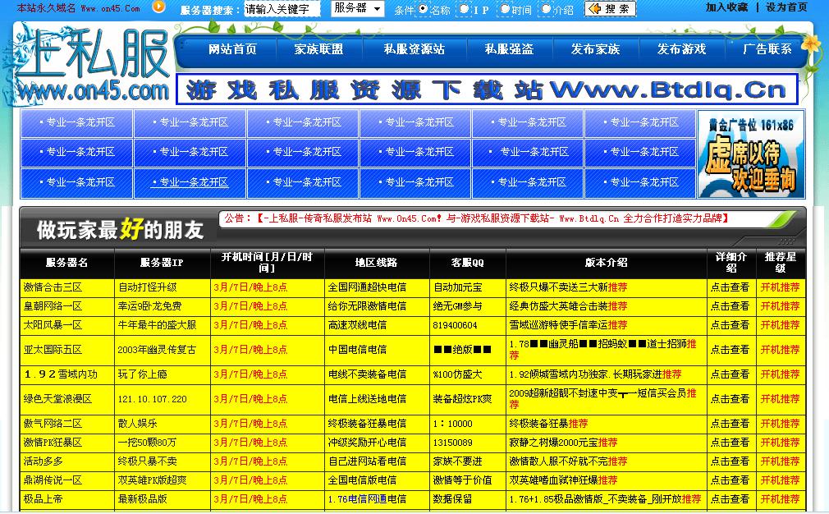Click the 做玩家最好的朋友 slogan graphic

(x=119, y=229)
